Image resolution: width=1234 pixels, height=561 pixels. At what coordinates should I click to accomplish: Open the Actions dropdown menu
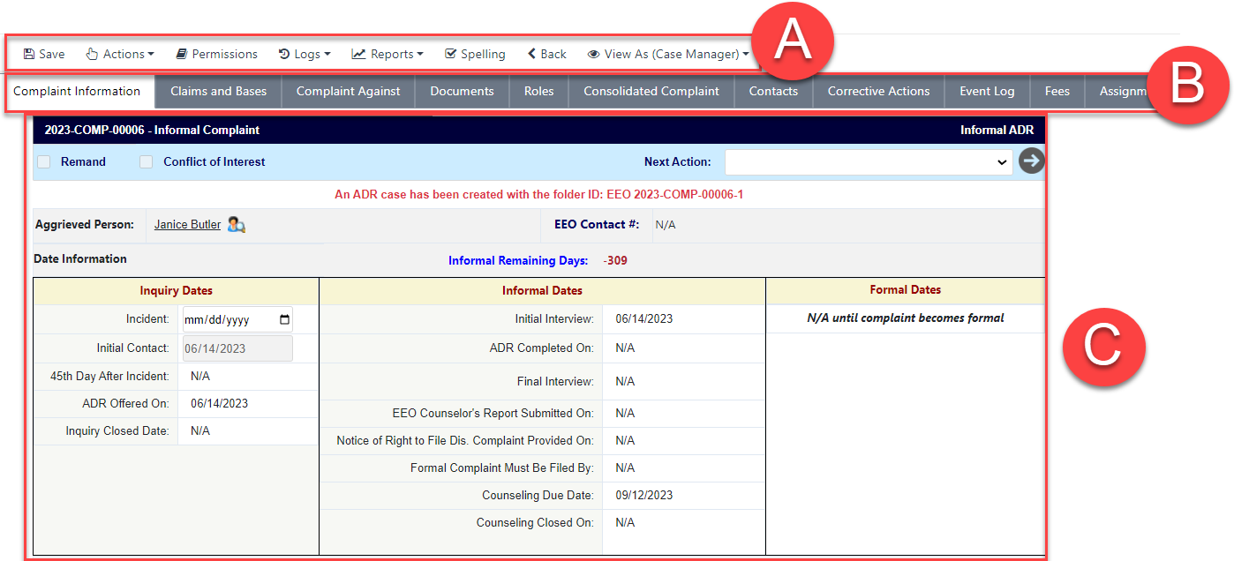point(120,54)
